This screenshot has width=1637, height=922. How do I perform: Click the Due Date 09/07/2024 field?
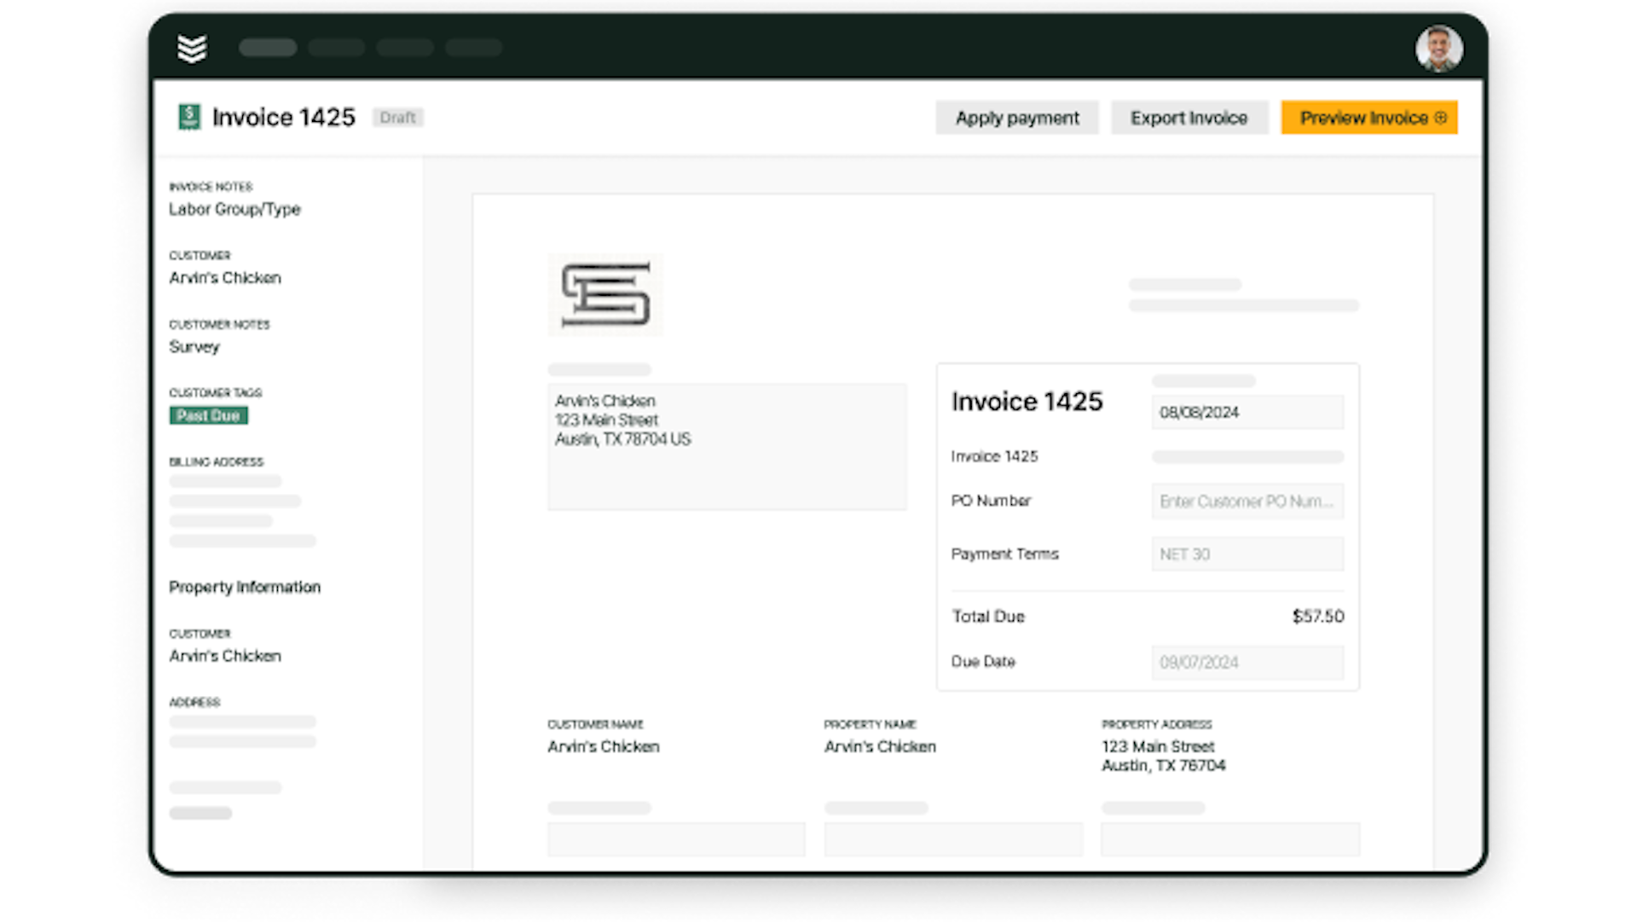(x=1246, y=661)
